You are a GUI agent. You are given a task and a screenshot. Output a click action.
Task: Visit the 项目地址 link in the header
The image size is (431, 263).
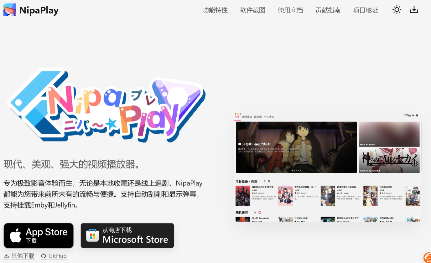tap(366, 10)
